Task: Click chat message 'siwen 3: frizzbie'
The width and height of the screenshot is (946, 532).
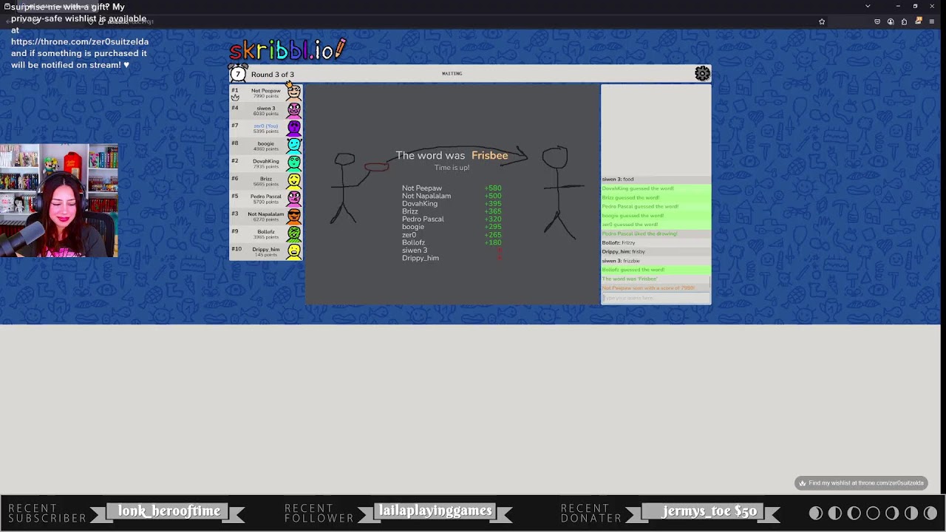Action: (621, 261)
